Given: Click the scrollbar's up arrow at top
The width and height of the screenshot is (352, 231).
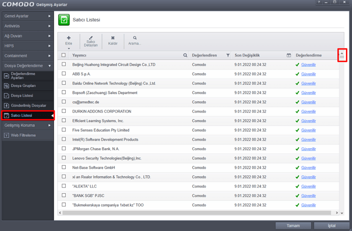Looking at the screenshot, I should [x=342, y=53].
